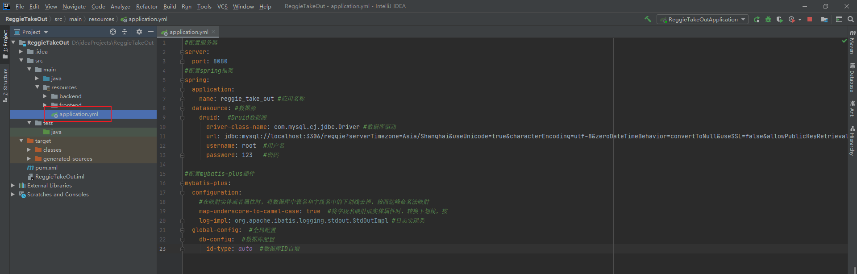Open the Ant tool window
857x274 pixels.
pyautogui.click(x=852, y=108)
